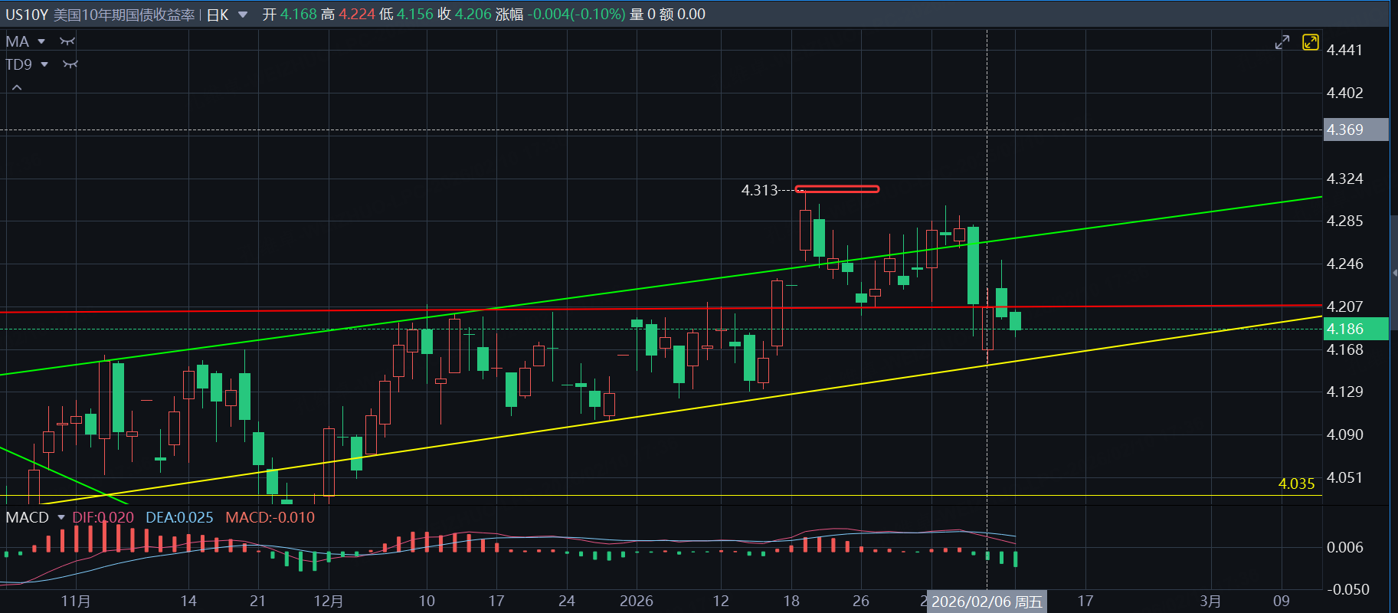Toggle TD9 indicator visibility eye icon
Image resolution: width=1398 pixels, height=613 pixels.
click(x=70, y=64)
